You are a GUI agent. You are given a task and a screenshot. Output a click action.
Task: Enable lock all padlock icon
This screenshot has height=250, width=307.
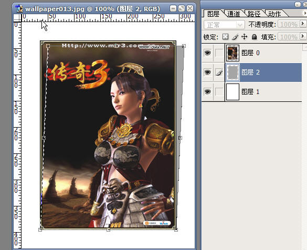tap(254, 37)
